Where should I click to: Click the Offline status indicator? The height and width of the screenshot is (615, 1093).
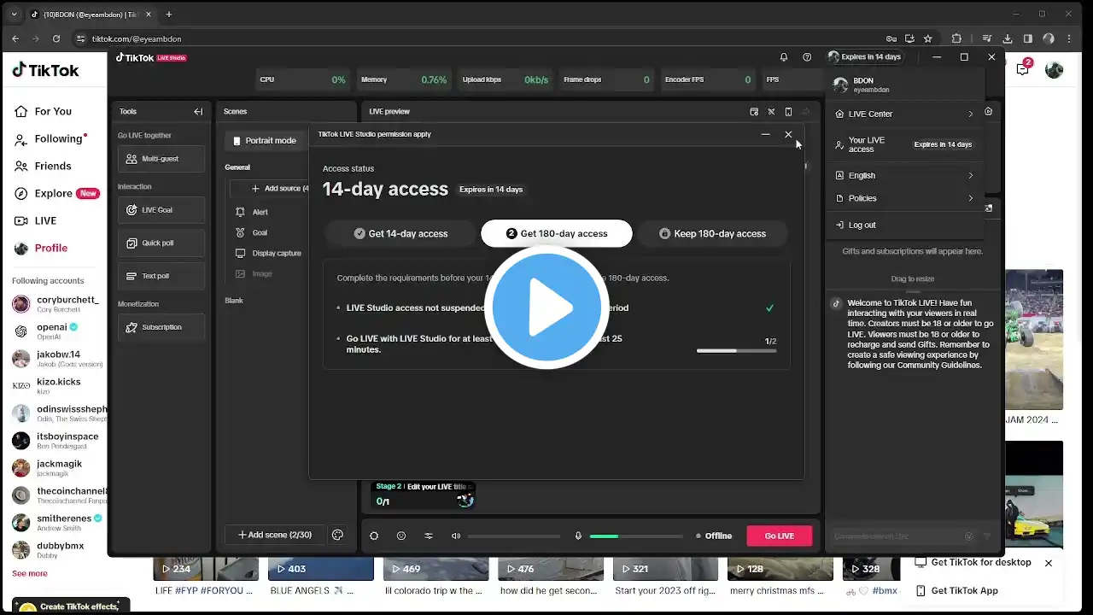(714, 536)
